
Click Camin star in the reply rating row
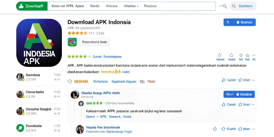point(223,105)
